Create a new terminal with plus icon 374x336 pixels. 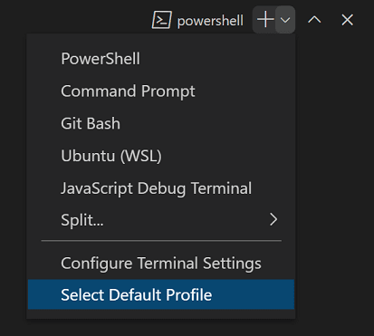[264, 20]
